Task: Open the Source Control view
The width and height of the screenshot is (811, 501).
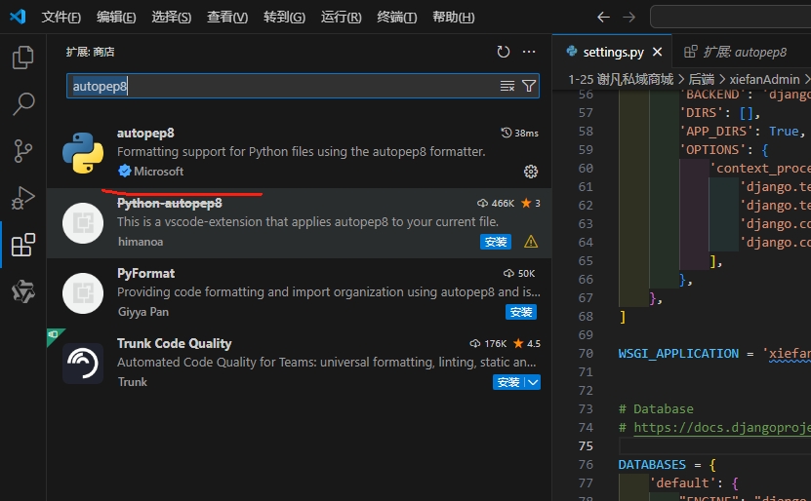Action: [22, 151]
